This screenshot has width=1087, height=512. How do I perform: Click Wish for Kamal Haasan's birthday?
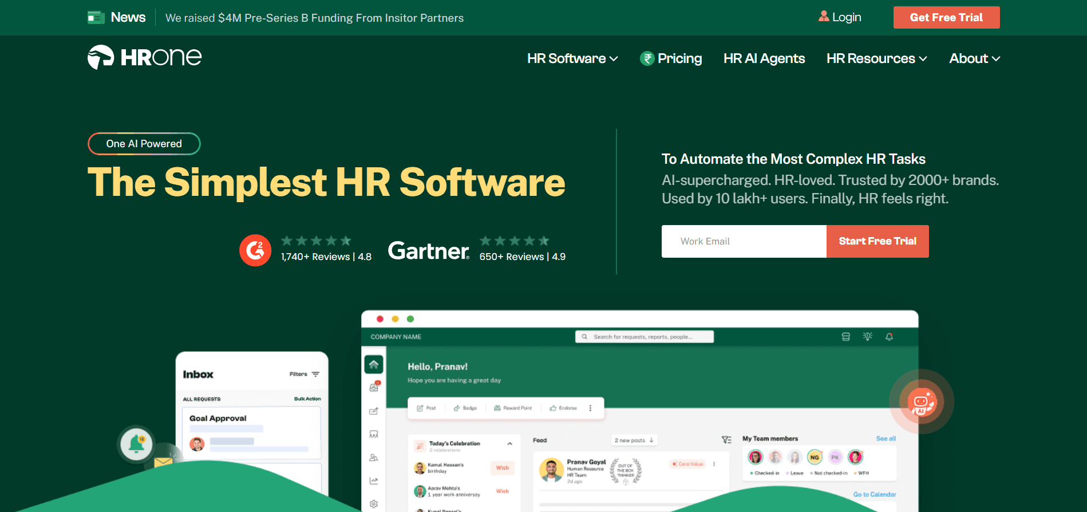502,468
